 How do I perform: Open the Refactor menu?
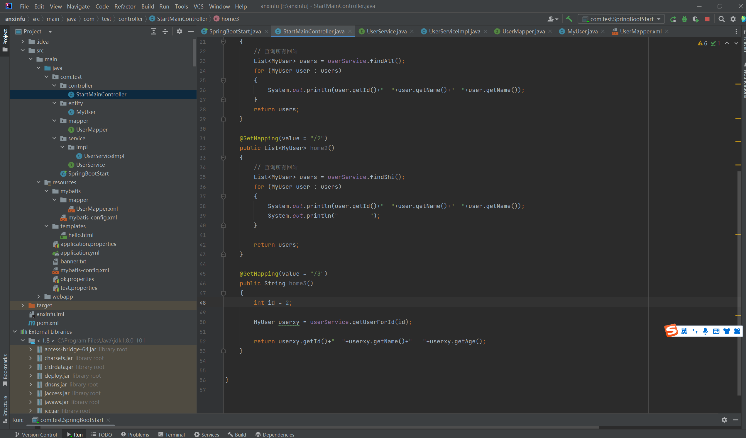(125, 6)
